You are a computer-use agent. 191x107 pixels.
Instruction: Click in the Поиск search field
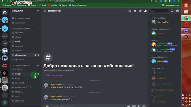(x=159, y=11)
